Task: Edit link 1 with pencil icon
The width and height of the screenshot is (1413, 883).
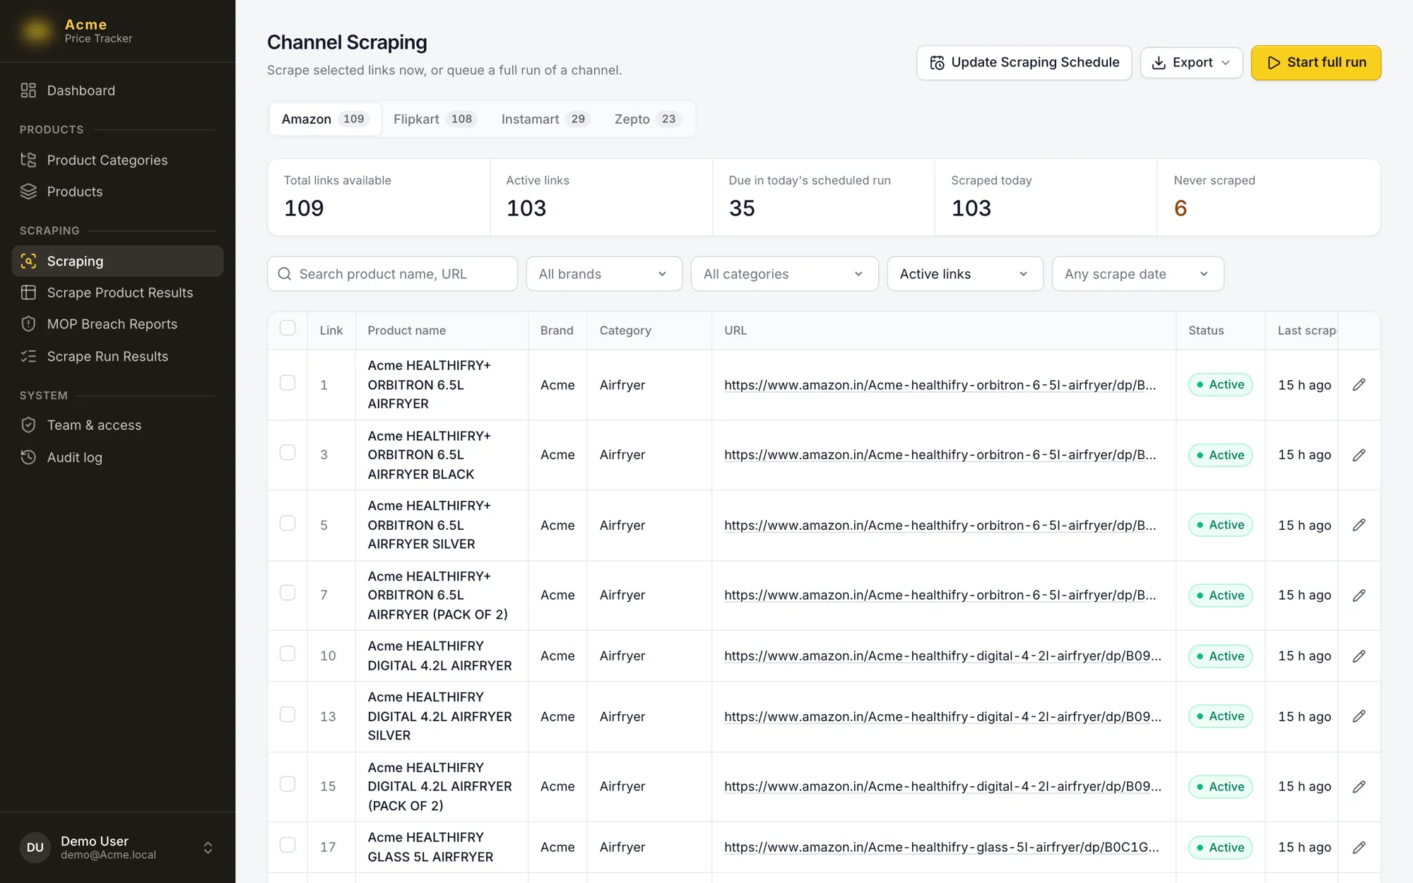Action: pos(1359,385)
